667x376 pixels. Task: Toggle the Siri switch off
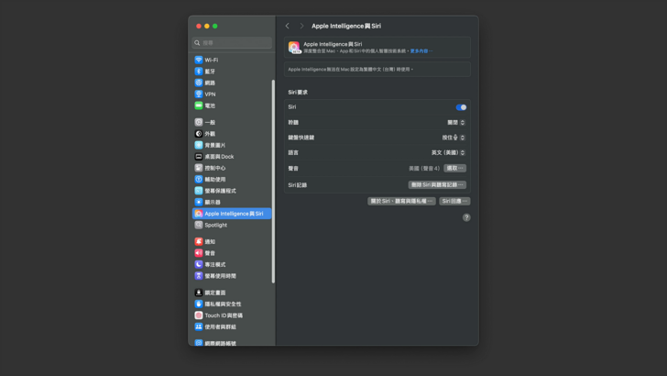click(461, 107)
